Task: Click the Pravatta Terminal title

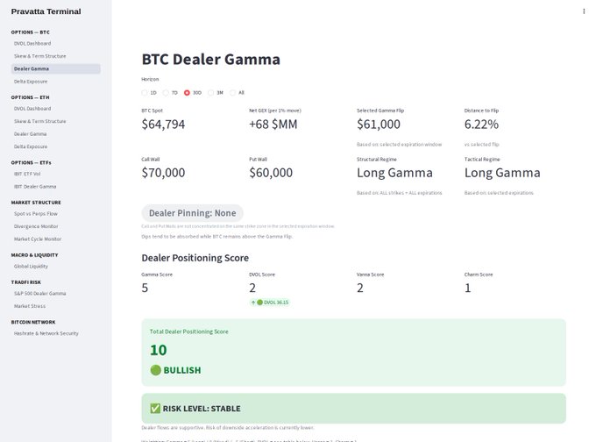Action: (46, 11)
